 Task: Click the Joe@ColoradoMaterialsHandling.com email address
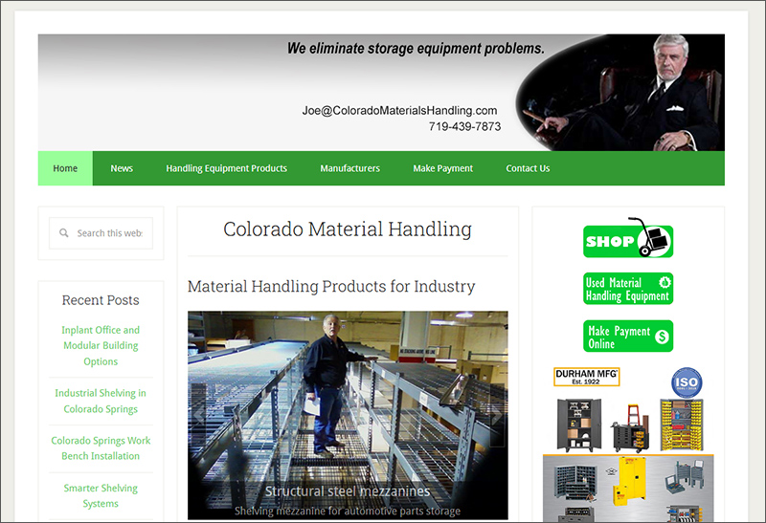point(399,111)
